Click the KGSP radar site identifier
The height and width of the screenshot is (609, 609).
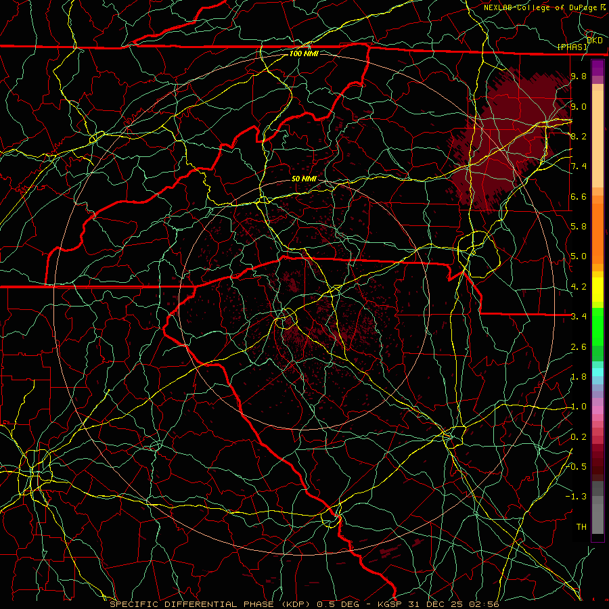click(x=390, y=604)
